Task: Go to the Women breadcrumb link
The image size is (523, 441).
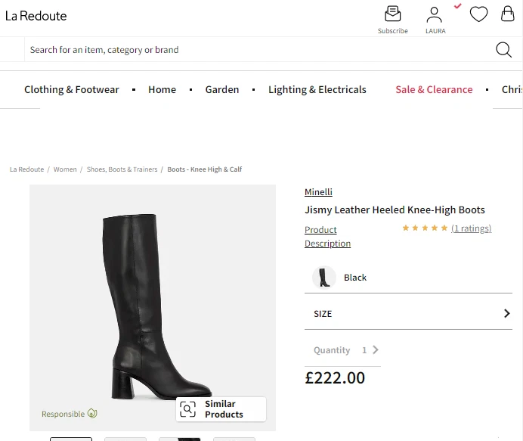Action: click(x=65, y=169)
